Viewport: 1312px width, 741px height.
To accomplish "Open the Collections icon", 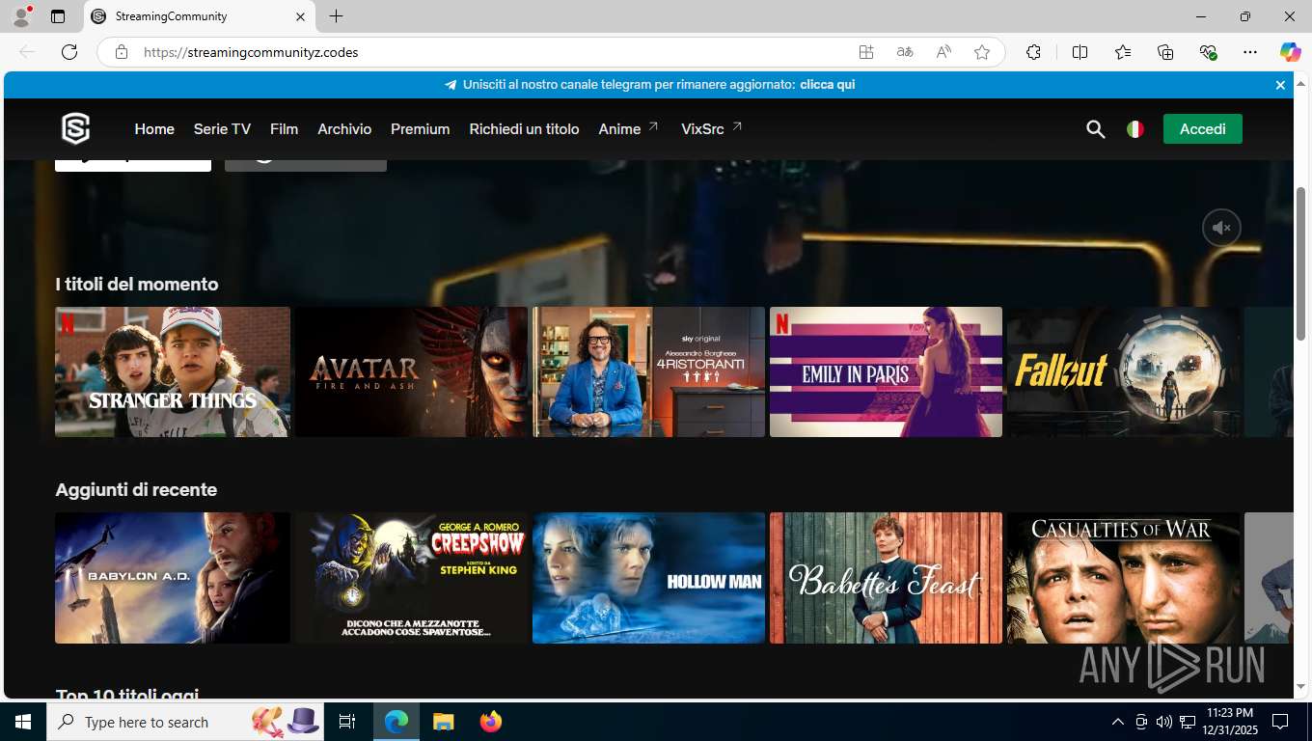I will pyautogui.click(x=1165, y=52).
